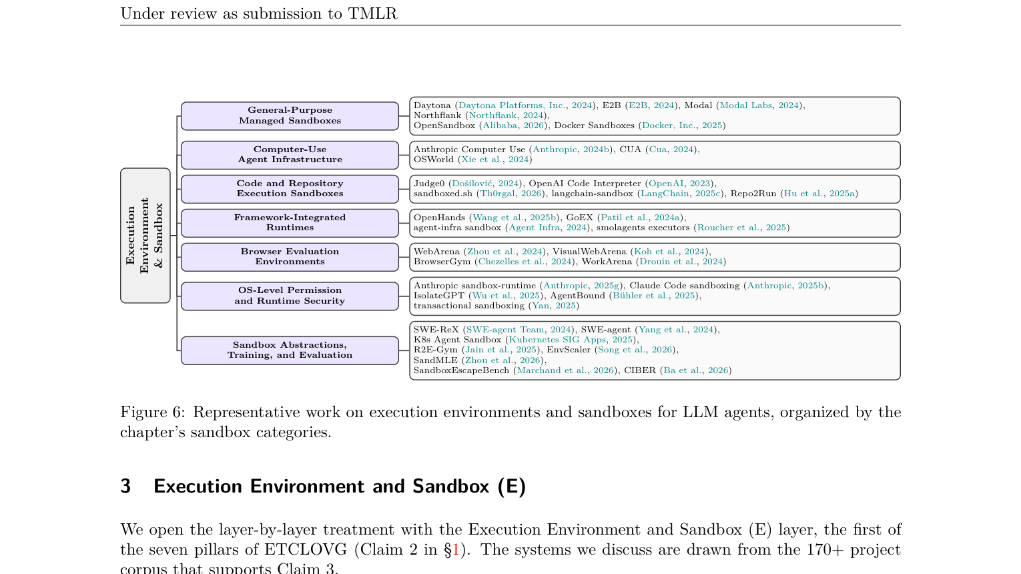The height and width of the screenshot is (574, 1021).
Task: Click the '3 Execution Environment and Sandbox (E)' heading
Action: [x=323, y=487]
